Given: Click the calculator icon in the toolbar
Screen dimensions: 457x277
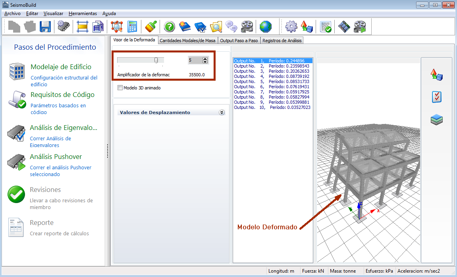Looking at the screenshot, I should [132, 27].
